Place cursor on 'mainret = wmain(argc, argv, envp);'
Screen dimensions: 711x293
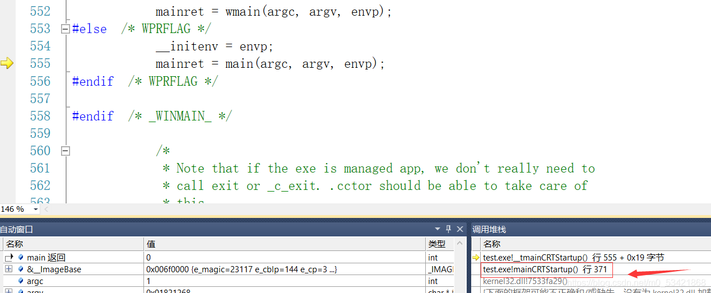(274, 11)
